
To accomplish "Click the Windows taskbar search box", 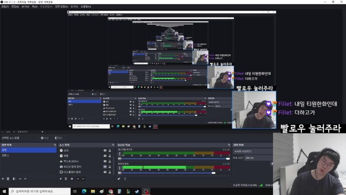I will coord(40,191).
